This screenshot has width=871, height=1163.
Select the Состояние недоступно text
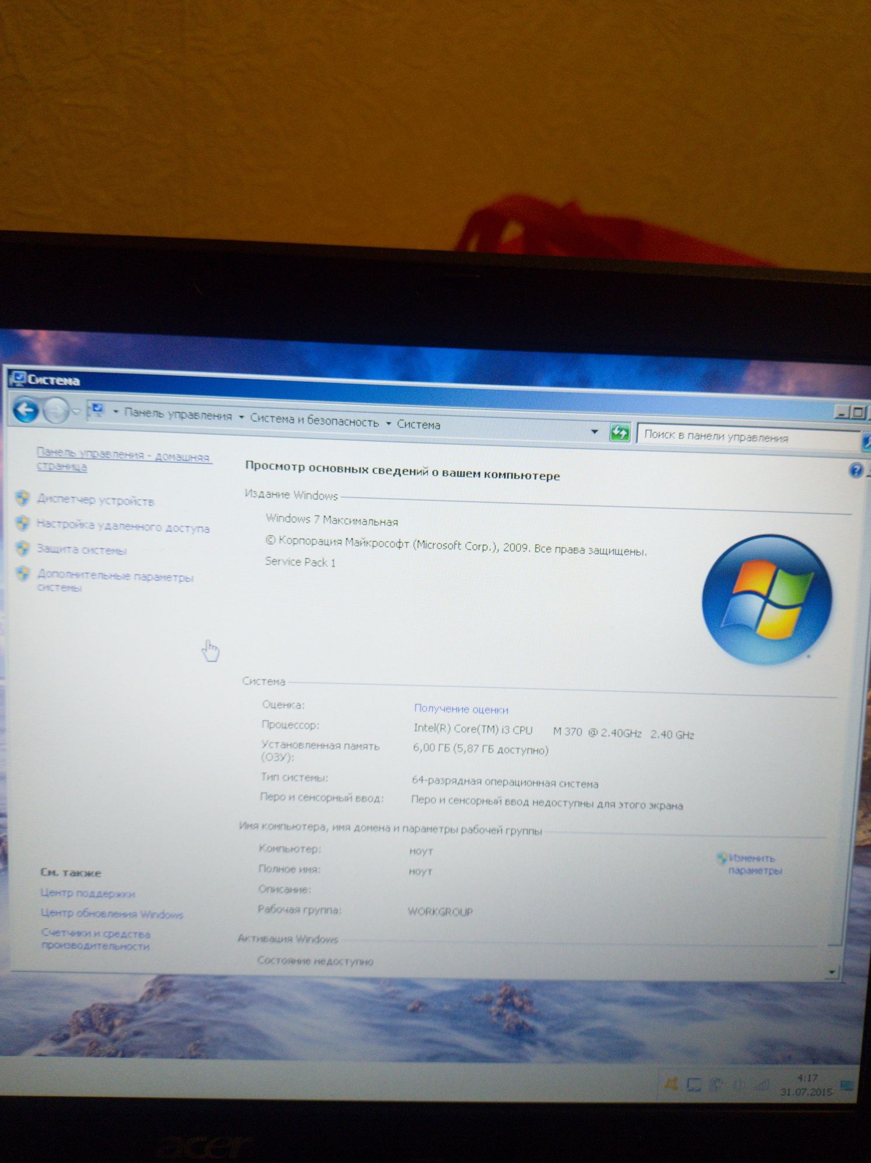pyautogui.click(x=315, y=960)
